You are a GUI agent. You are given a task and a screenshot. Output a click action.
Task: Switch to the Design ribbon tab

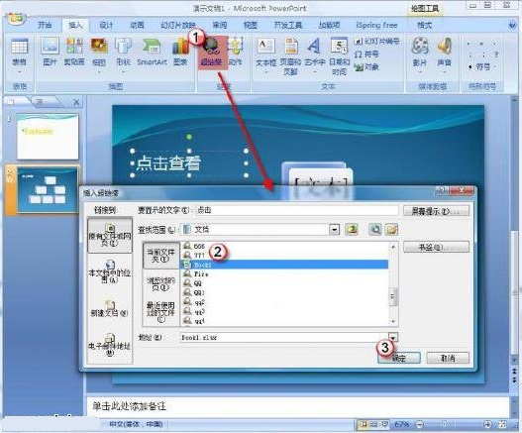tap(106, 25)
